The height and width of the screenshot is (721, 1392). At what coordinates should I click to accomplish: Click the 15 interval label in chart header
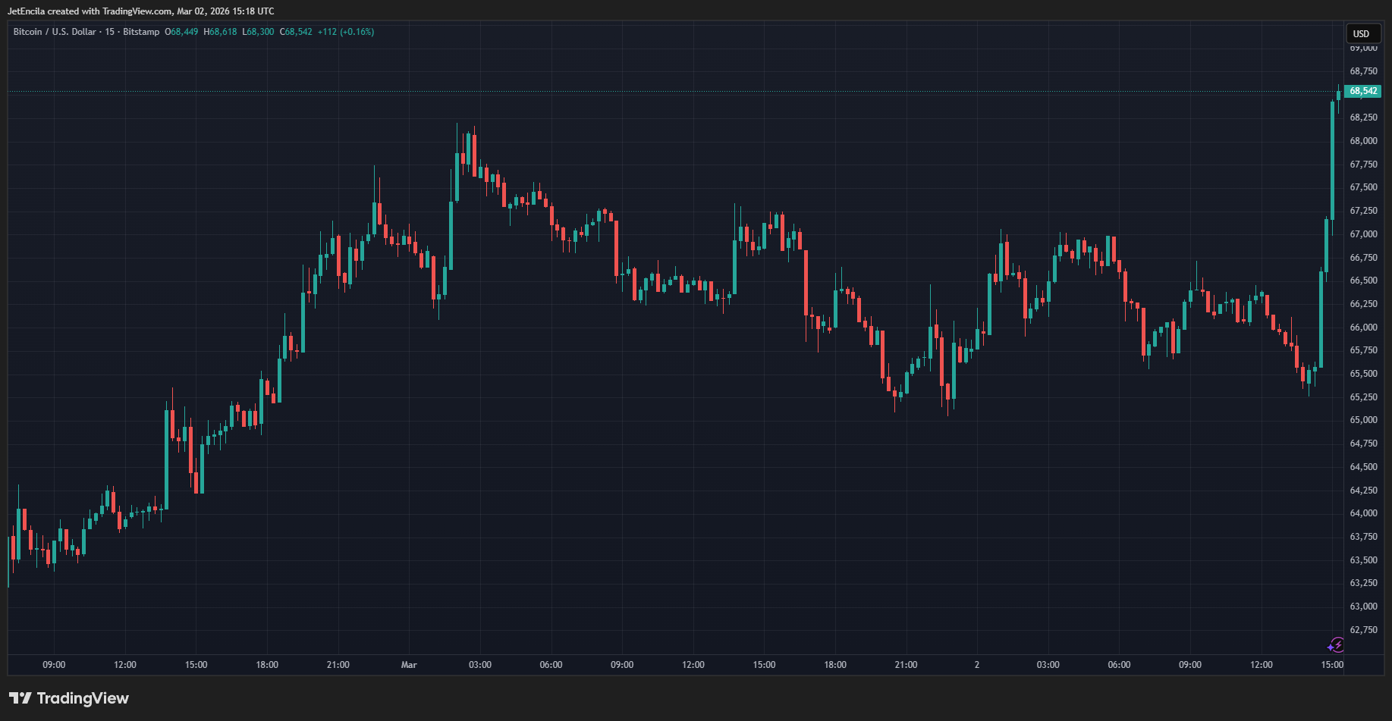click(x=110, y=32)
